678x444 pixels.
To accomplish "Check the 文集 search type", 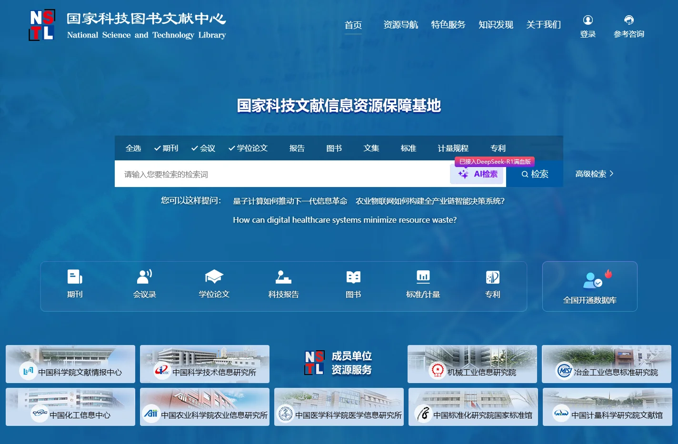I will tap(371, 148).
